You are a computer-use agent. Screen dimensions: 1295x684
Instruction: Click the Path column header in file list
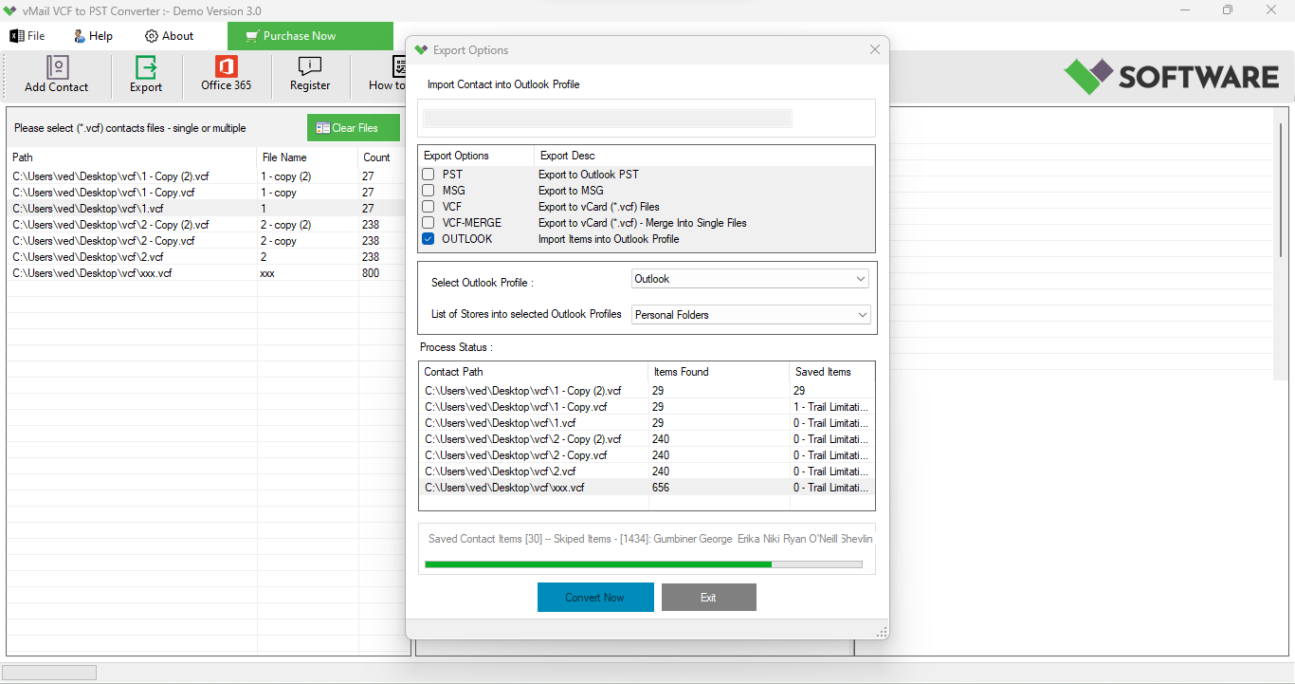point(132,157)
